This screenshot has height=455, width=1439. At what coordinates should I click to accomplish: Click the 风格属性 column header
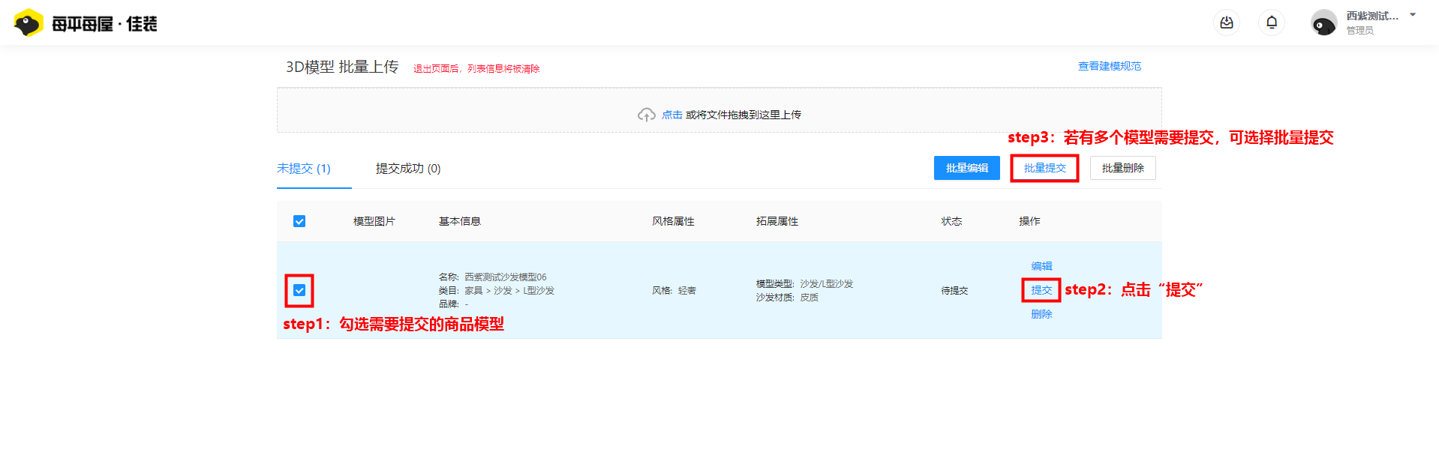[673, 221]
